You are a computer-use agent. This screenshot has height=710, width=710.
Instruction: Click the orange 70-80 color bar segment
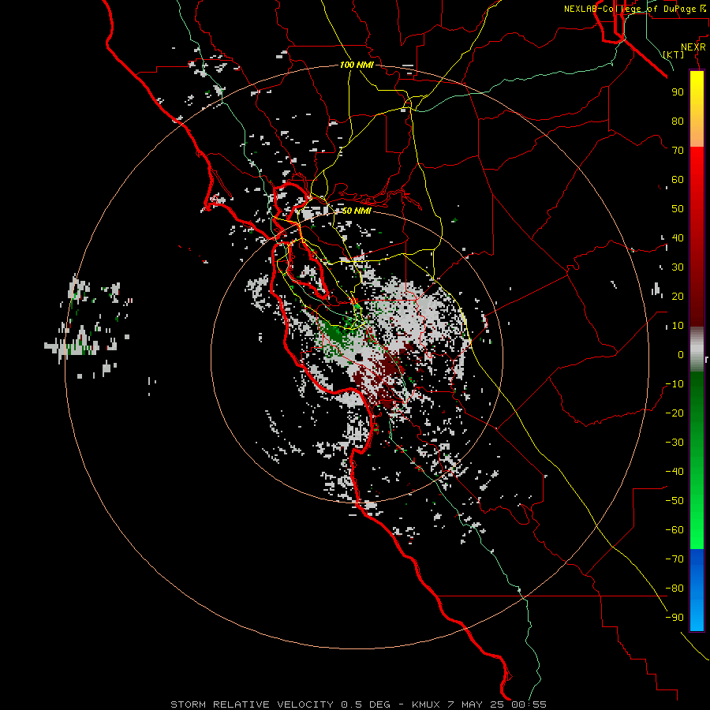(697, 134)
